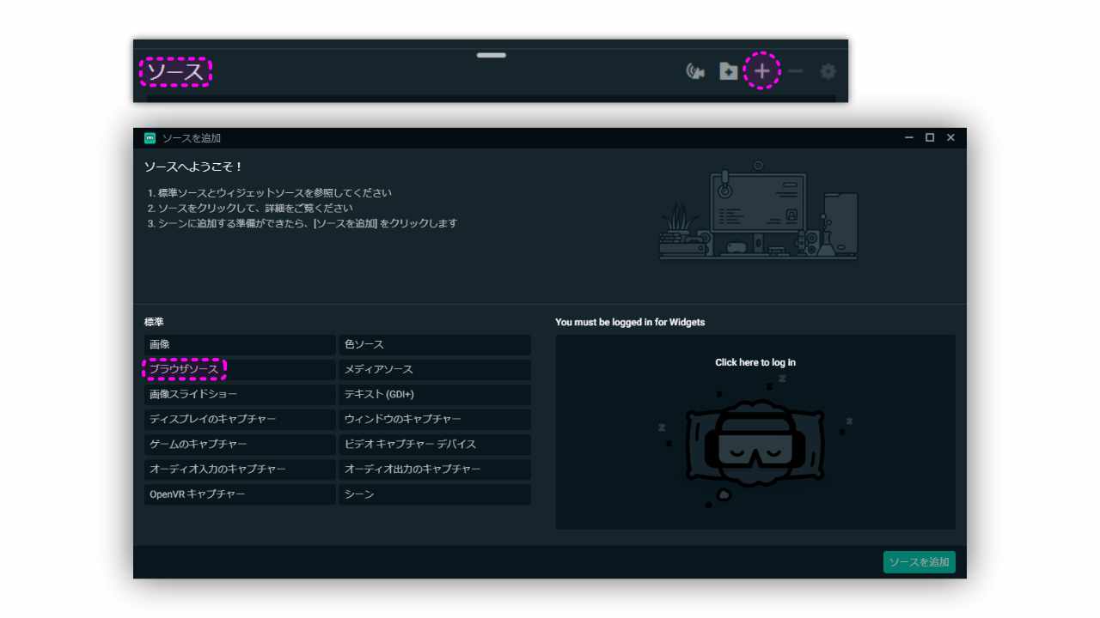Choose the テキスト (GDI+) source type
The image size is (1100, 618).
(x=434, y=394)
